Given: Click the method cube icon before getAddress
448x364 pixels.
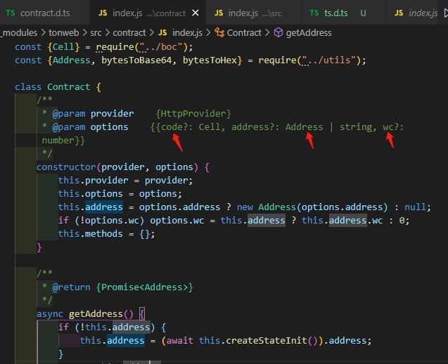Looking at the screenshot, I should click(279, 32).
